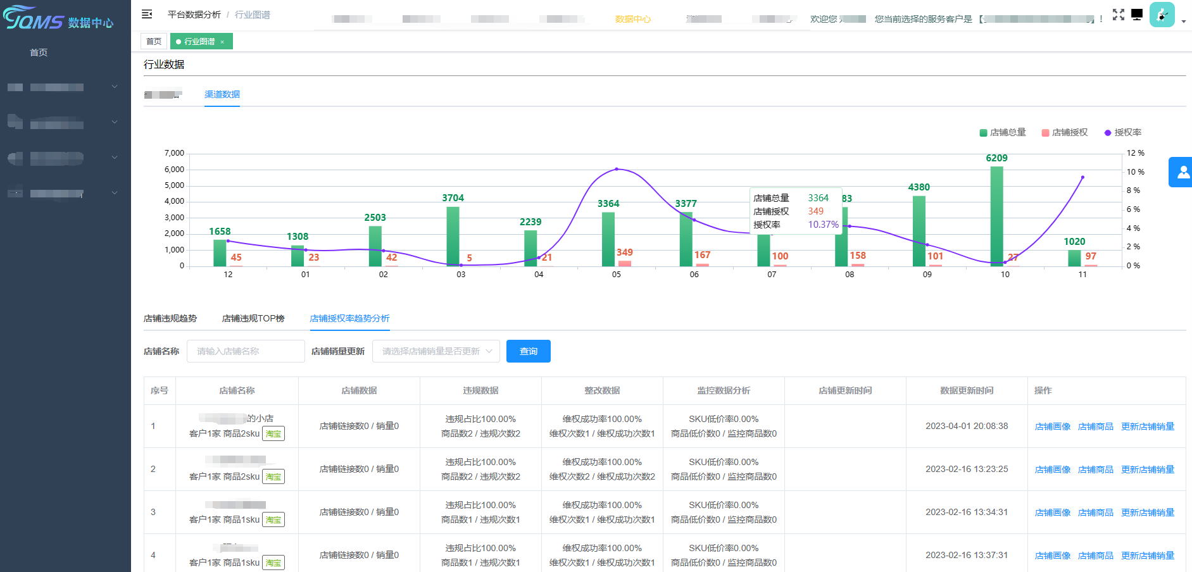Click the 6209 bar for month 10
This screenshot has width=1192, height=572.
997,216
